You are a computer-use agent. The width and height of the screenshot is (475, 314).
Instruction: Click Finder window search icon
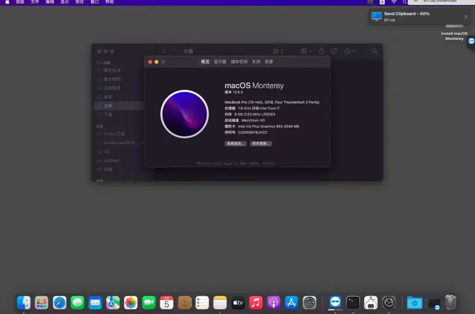pos(374,51)
